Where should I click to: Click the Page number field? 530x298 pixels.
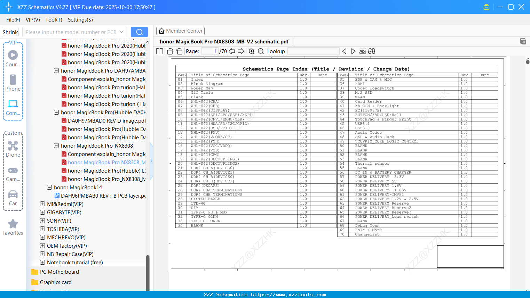click(209, 51)
